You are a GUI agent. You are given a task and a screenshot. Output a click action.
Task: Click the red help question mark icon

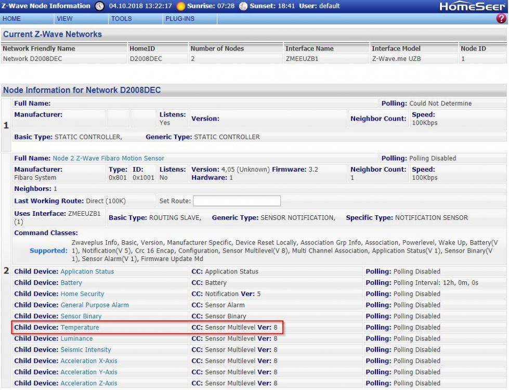pos(502,18)
